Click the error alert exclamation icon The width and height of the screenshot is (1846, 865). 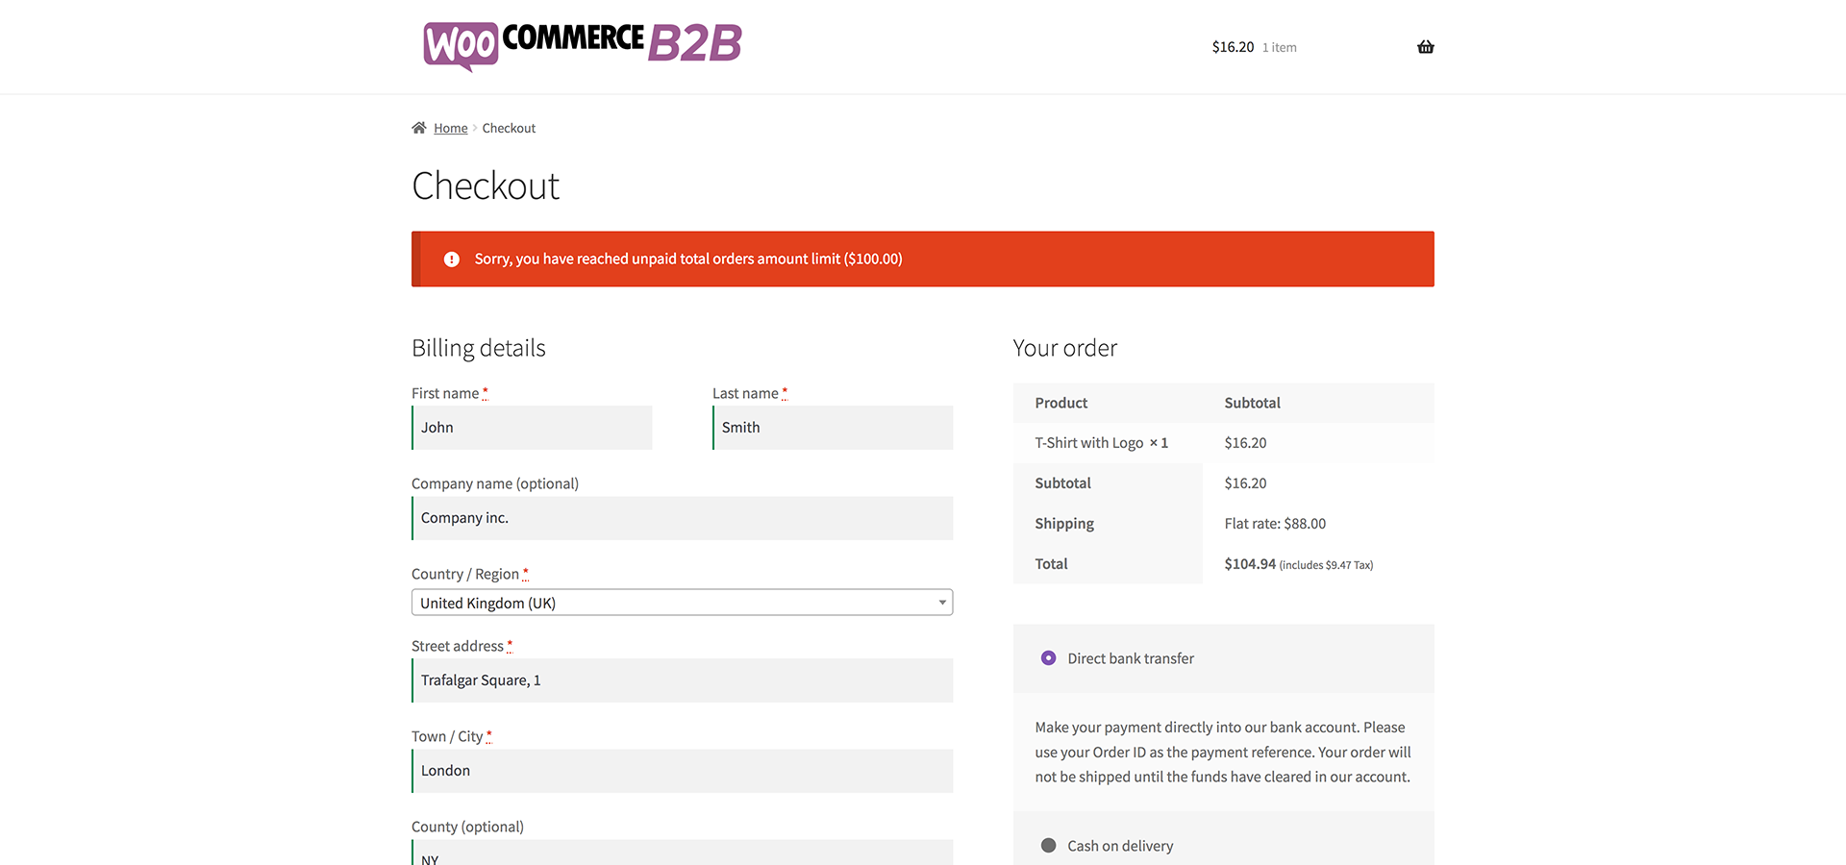pos(451,259)
